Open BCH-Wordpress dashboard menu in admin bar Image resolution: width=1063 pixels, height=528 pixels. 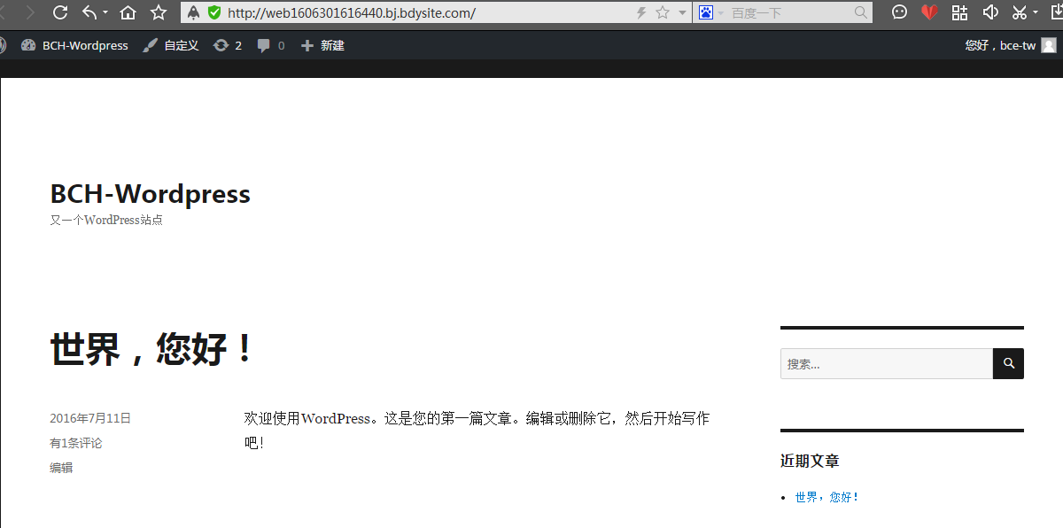[74, 45]
